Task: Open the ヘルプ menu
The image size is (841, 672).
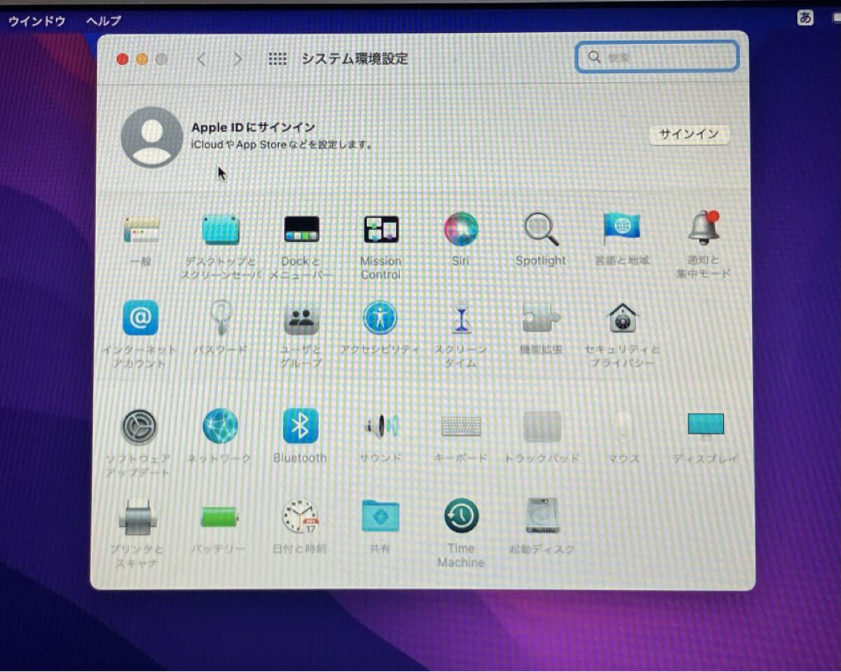Action: [104, 21]
